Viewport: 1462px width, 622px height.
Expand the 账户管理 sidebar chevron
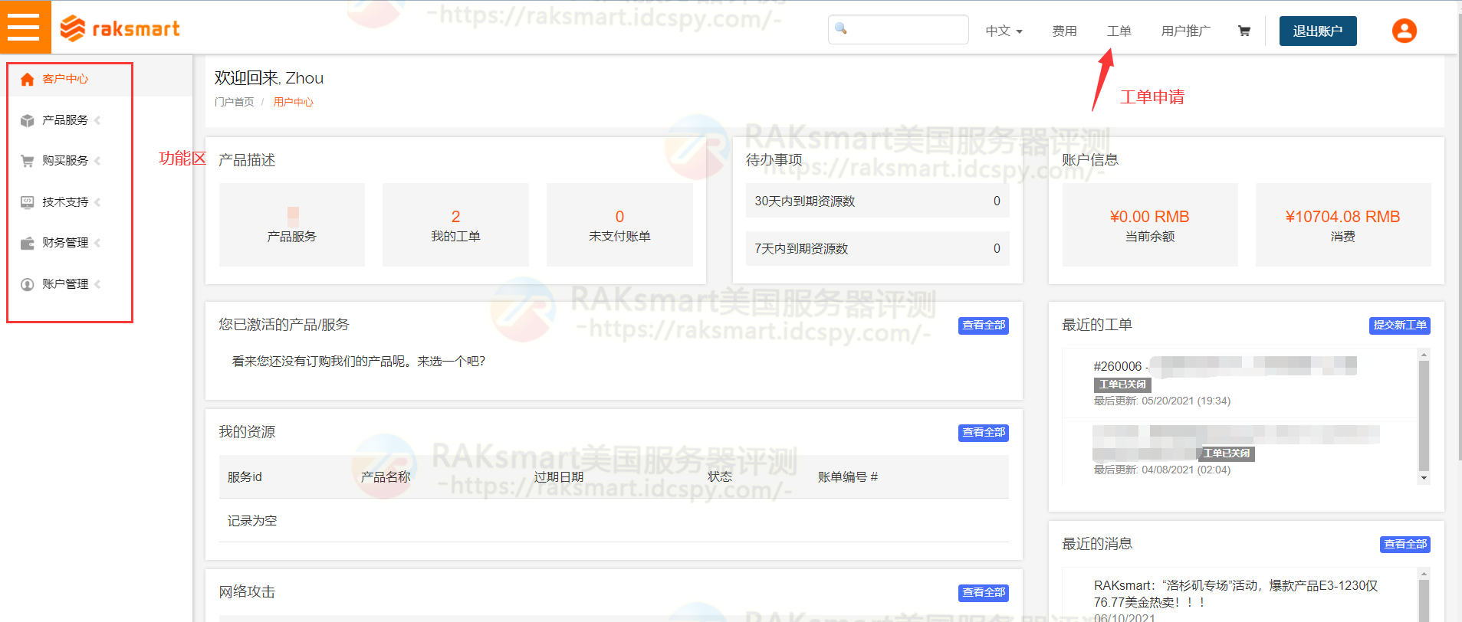pos(97,284)
